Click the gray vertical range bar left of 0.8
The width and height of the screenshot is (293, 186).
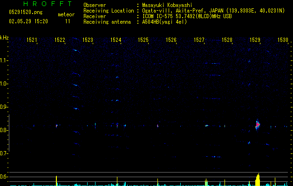tap(9, 133)
